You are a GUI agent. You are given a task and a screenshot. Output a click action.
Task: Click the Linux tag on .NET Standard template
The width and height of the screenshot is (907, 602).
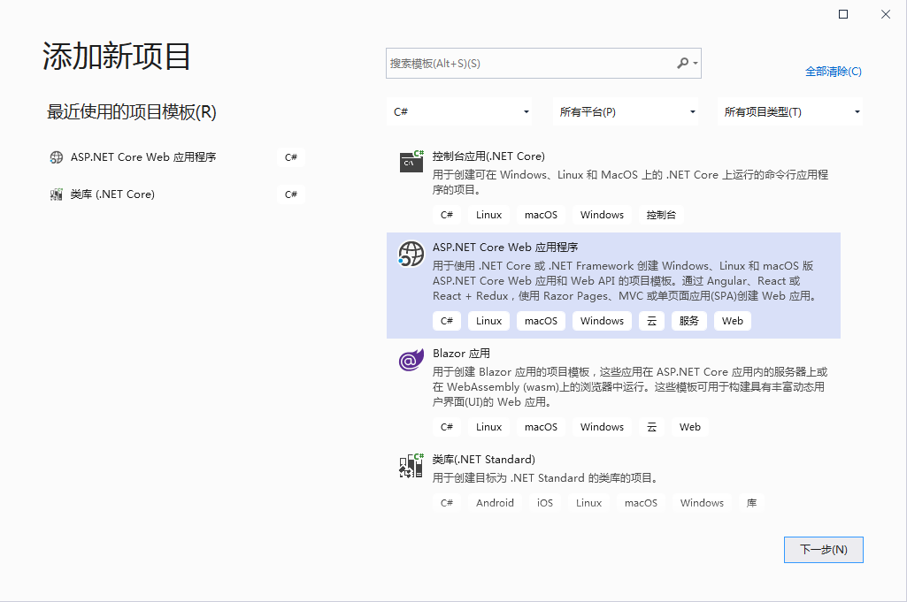[588, 503]
